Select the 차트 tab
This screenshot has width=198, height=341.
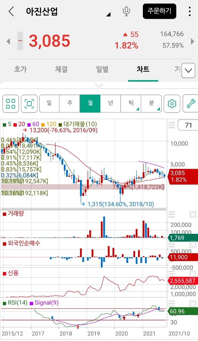point(143,69)
